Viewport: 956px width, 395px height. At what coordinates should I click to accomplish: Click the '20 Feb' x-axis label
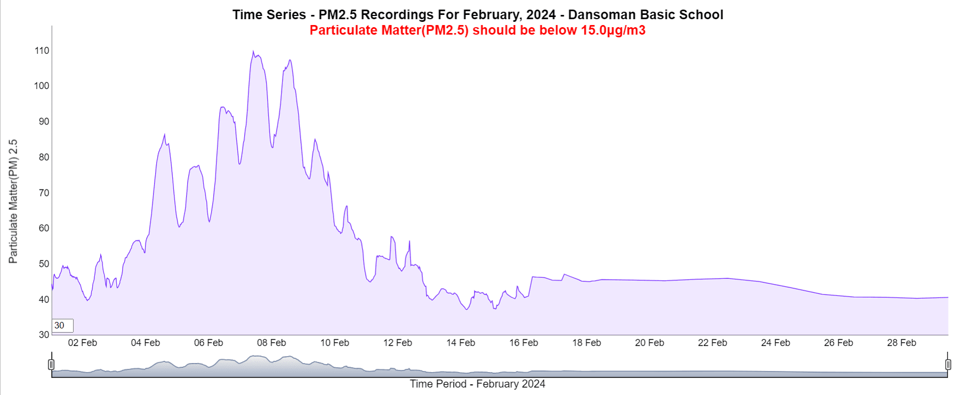pos(649,343)
